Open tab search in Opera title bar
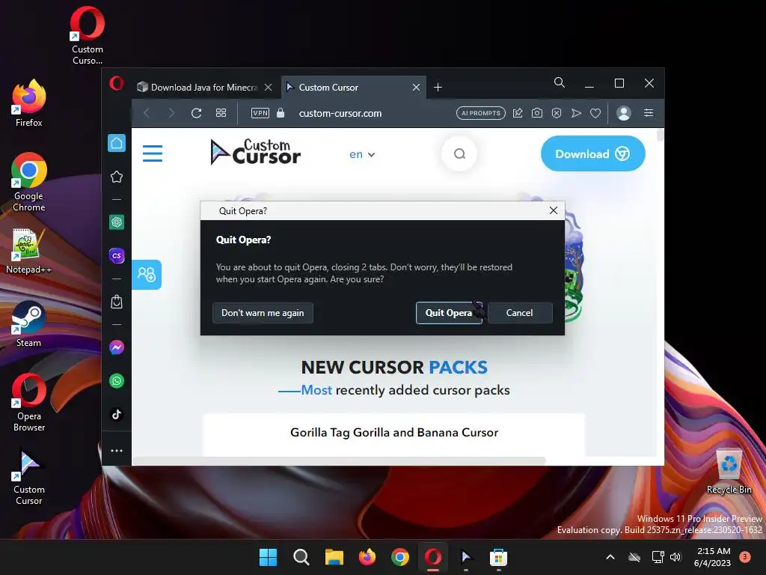 [x=560, y=82]
